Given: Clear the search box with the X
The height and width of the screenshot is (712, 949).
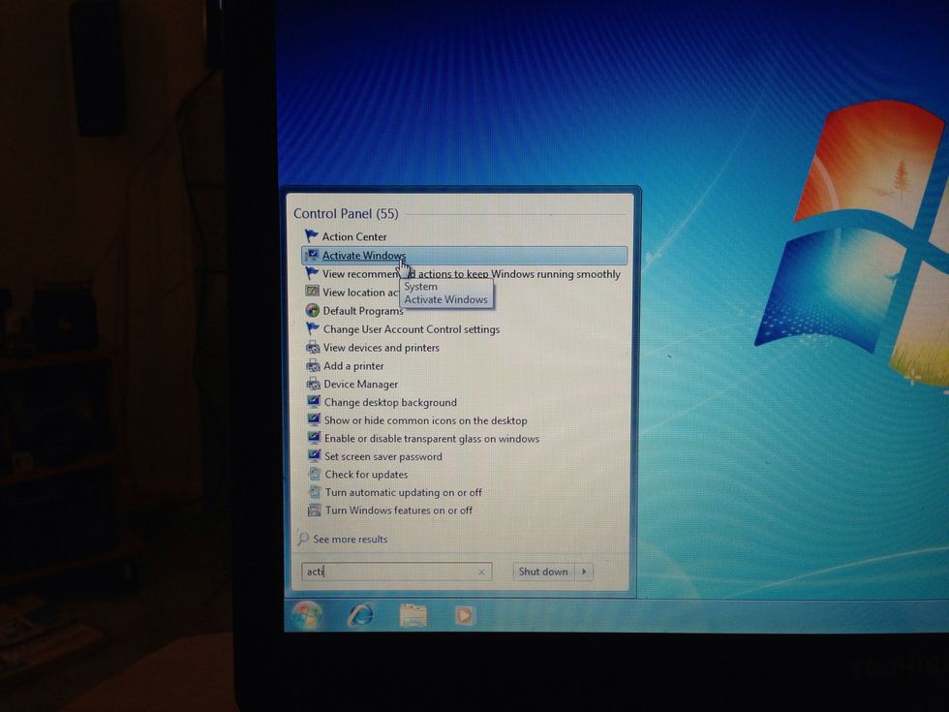Looking at the screenshot, I should pyautogui.click(x=481, y=572).
